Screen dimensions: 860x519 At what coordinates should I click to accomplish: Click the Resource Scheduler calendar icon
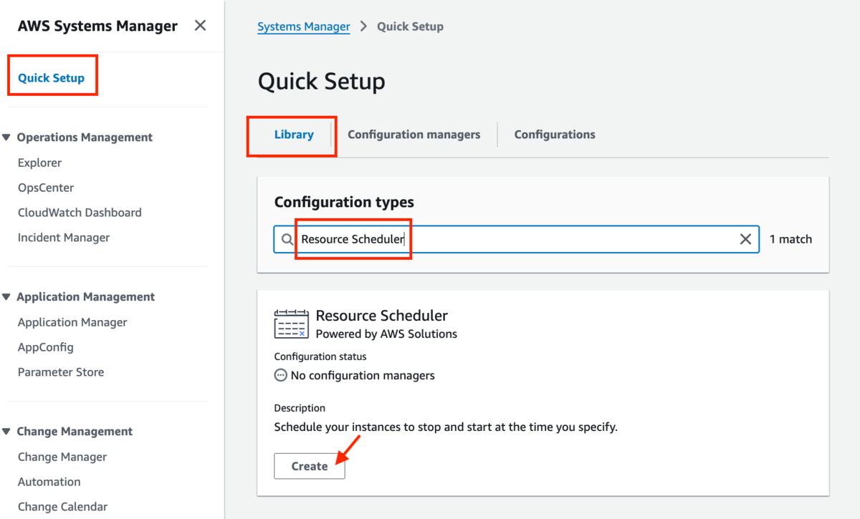[x=292, y=324]
